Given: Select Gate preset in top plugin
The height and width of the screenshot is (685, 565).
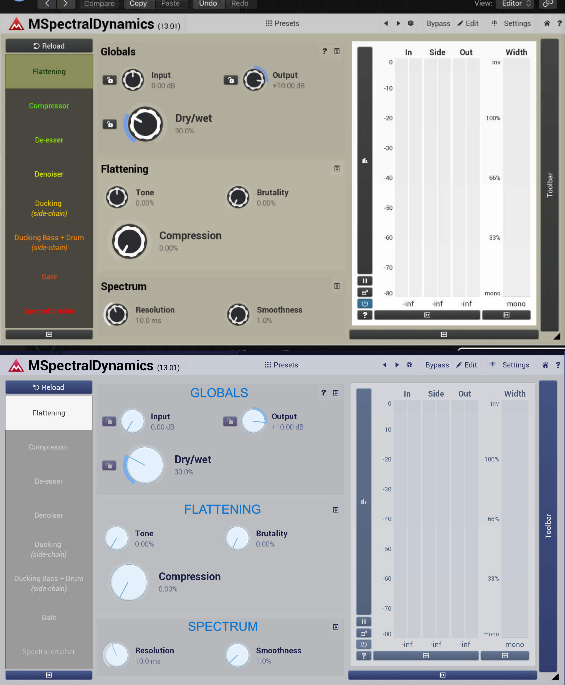Looking at the screenshot, I should pos(49,276).
